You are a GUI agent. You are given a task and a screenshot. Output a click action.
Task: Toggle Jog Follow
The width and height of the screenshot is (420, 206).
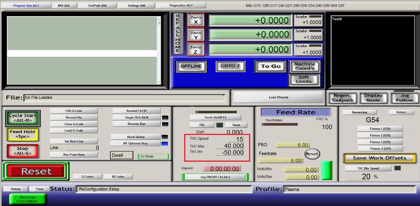coord(405,98)
